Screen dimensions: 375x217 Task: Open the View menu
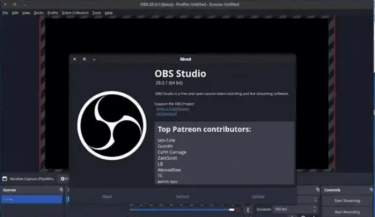point(26,13)
